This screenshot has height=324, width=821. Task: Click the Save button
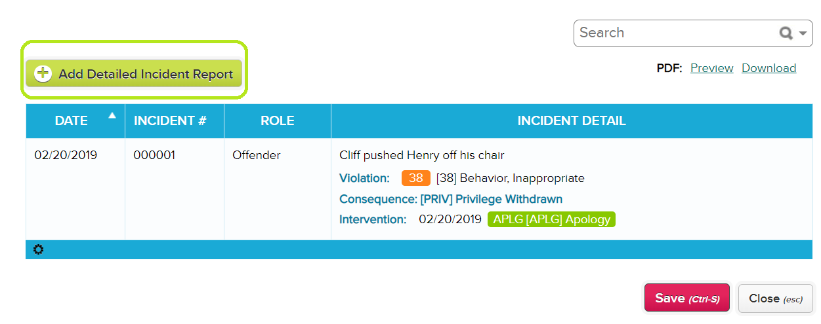pos(687,298)
